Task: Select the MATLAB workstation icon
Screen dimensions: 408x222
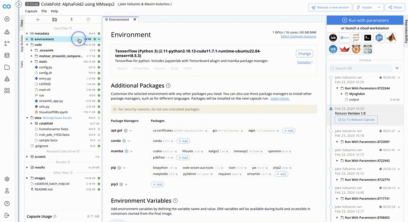Action: [390, 38]
